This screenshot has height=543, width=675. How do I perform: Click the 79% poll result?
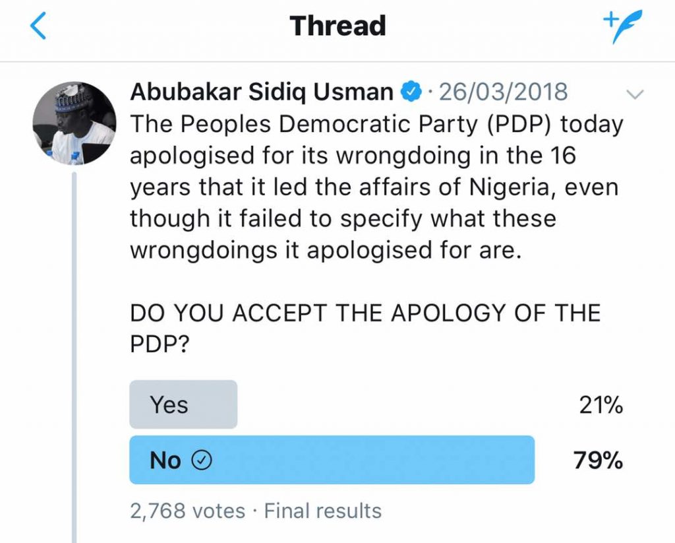(x=598, y=461)
